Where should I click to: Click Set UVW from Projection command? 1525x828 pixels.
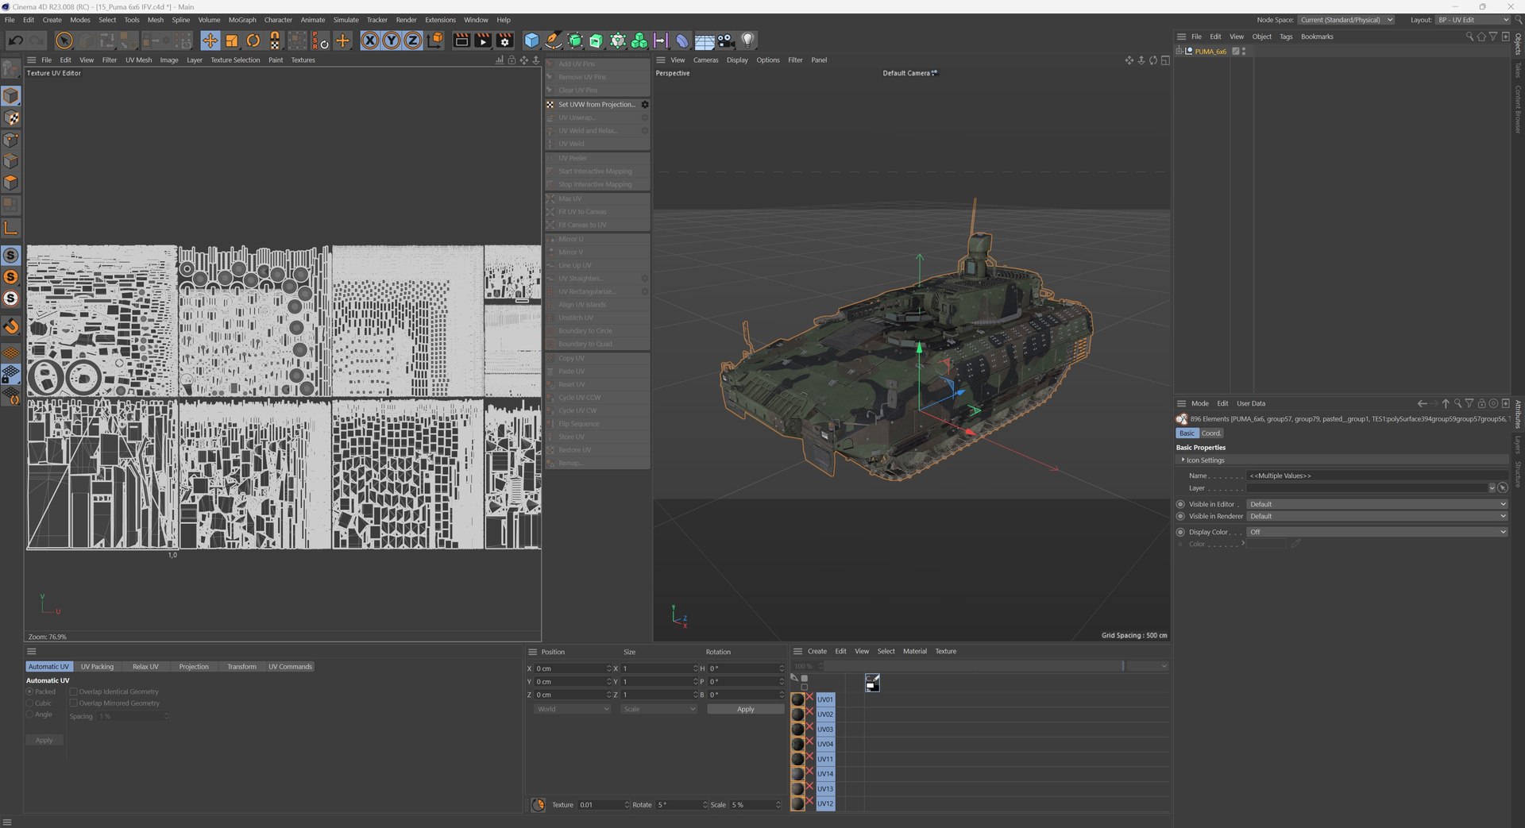coord(596,105)
